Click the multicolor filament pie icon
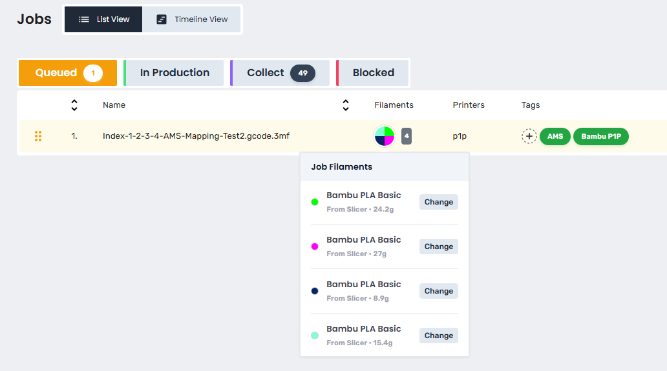Screen dimensions: 667x371 [384, 136]
